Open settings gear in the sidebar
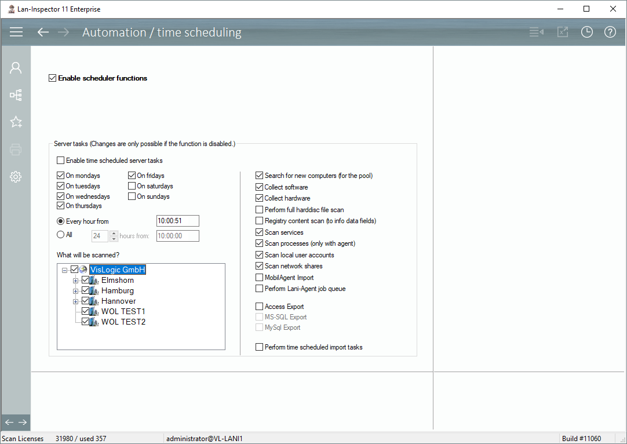Image resolution: width=627 pixels, height=444 pixels. click(x=16, y=177)
